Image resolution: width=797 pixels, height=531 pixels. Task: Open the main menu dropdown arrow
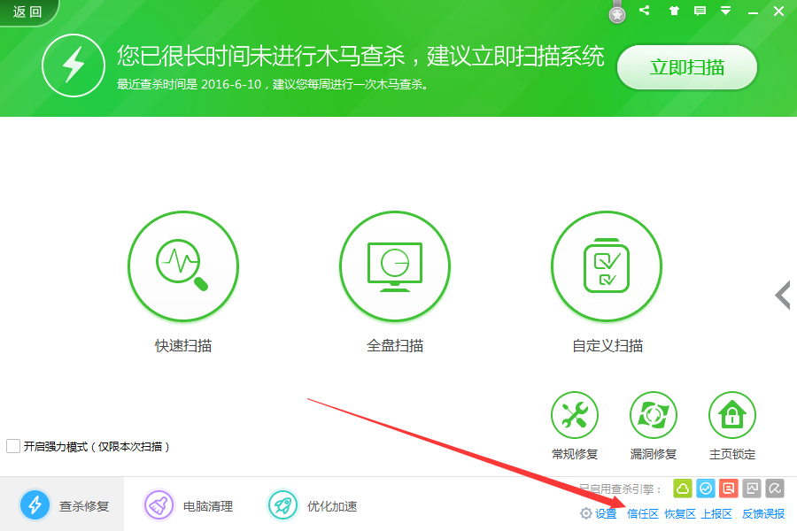click(726, 11)
